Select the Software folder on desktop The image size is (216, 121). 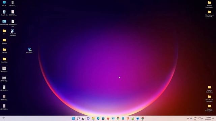coord(4,51)
